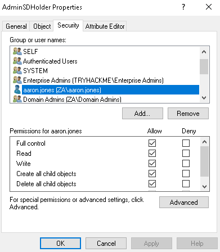This screenshot has width=220, height=252.
Task: Toggle Allow for Delete all child objects
Action: point(152,184)
